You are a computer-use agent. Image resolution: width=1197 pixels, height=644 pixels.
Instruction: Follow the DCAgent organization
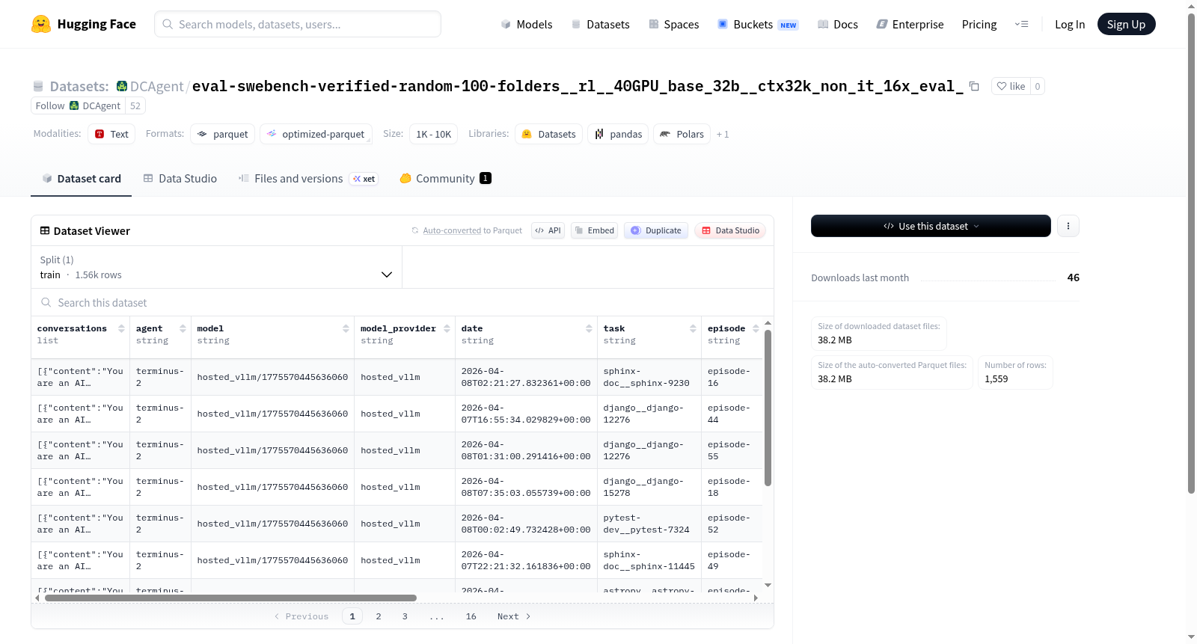[x=78, y=106]
